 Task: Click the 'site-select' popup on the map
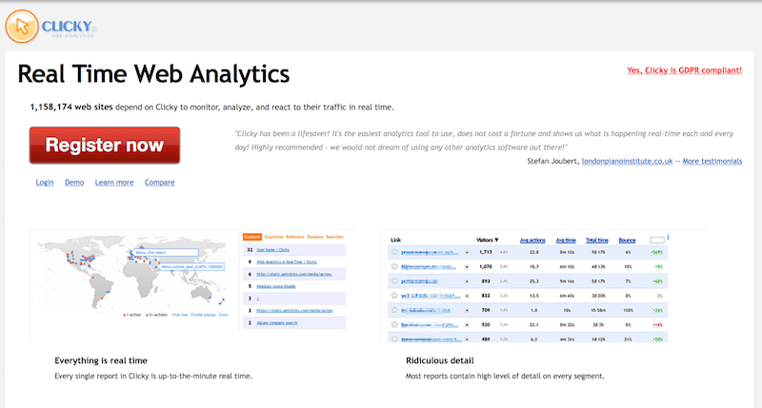click(x=166, y=253)
